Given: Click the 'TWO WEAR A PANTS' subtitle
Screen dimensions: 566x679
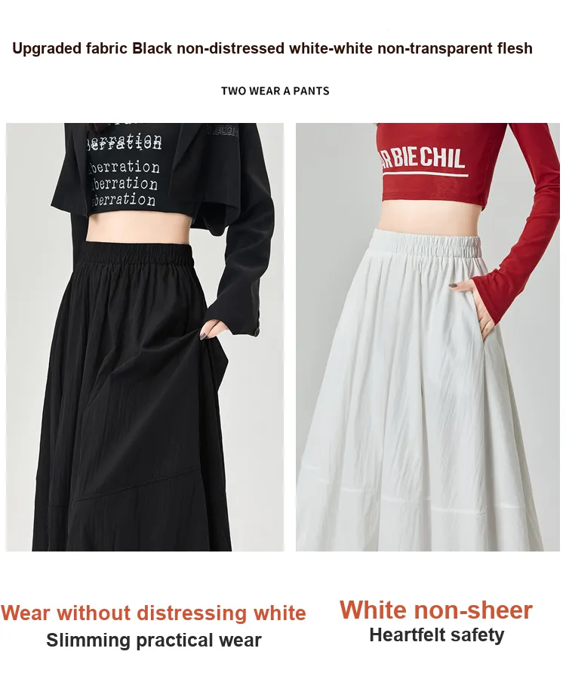Looking at the screenshot, I should (275, 91).
